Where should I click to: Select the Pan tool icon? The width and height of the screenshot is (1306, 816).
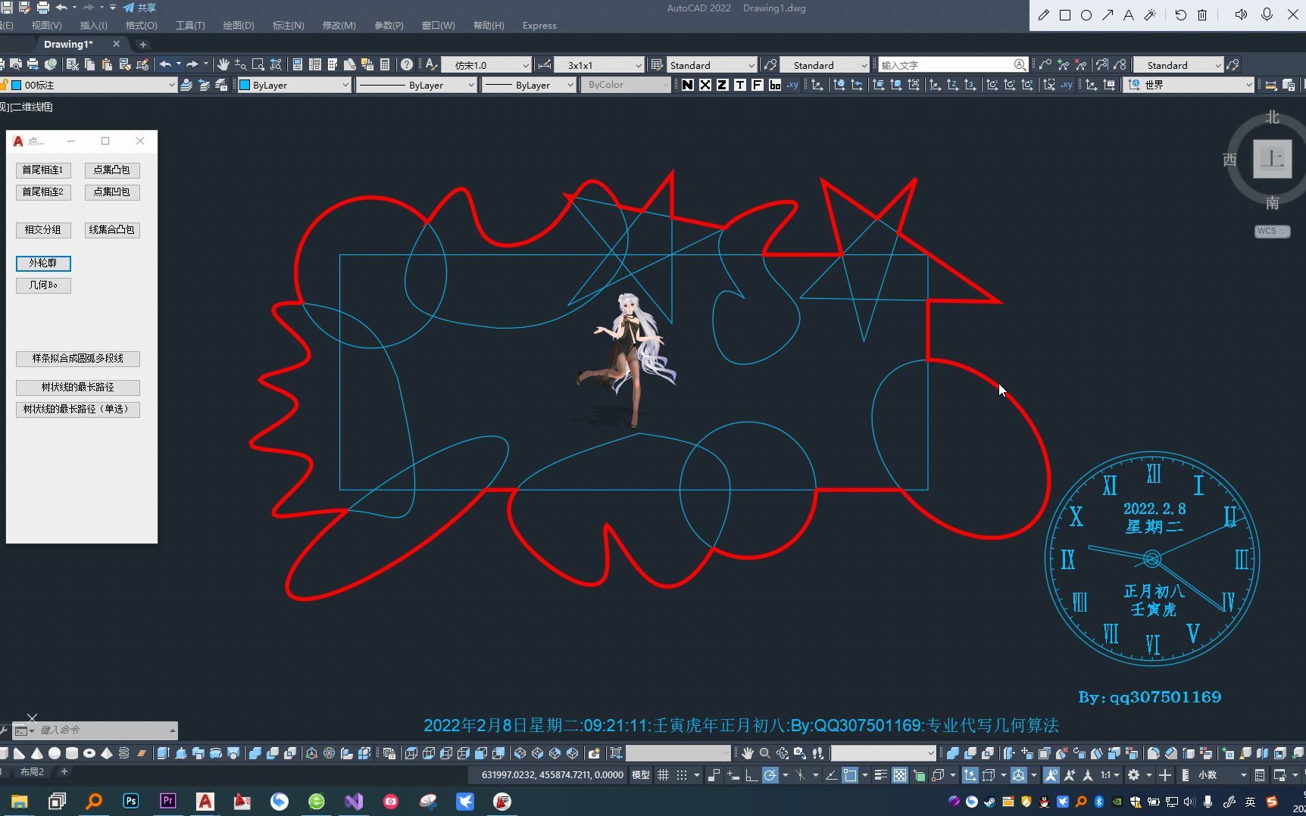tap(224, 65)
